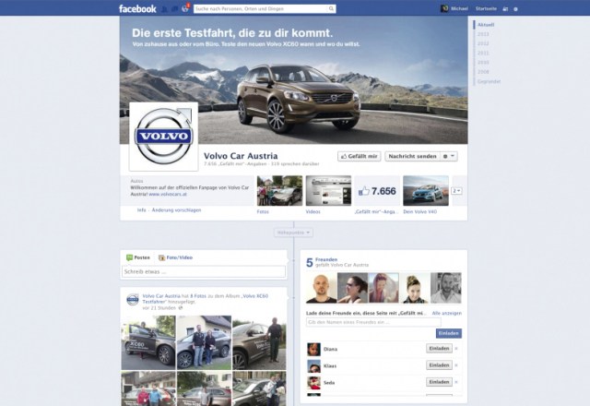The image size is (590, 406).
Task: Open the grayscale bearded man friend photo
Action: (x=446, y=288)
